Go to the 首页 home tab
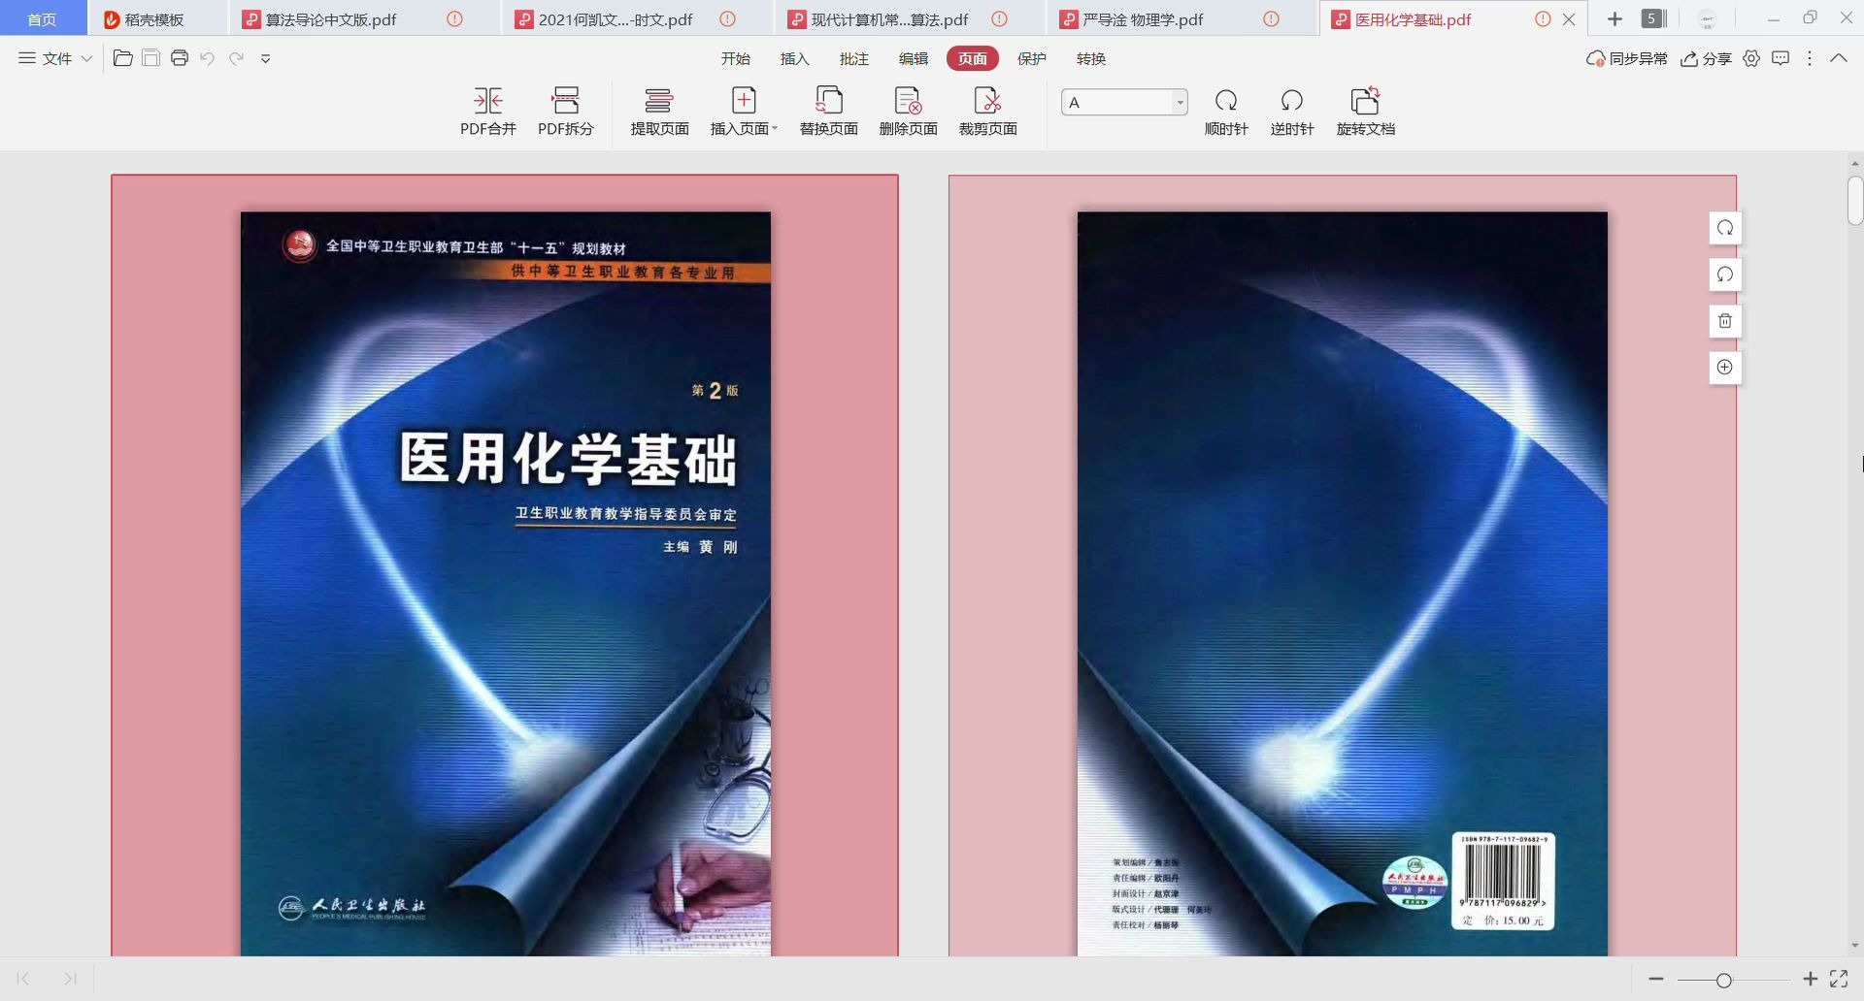 (43, 18)
